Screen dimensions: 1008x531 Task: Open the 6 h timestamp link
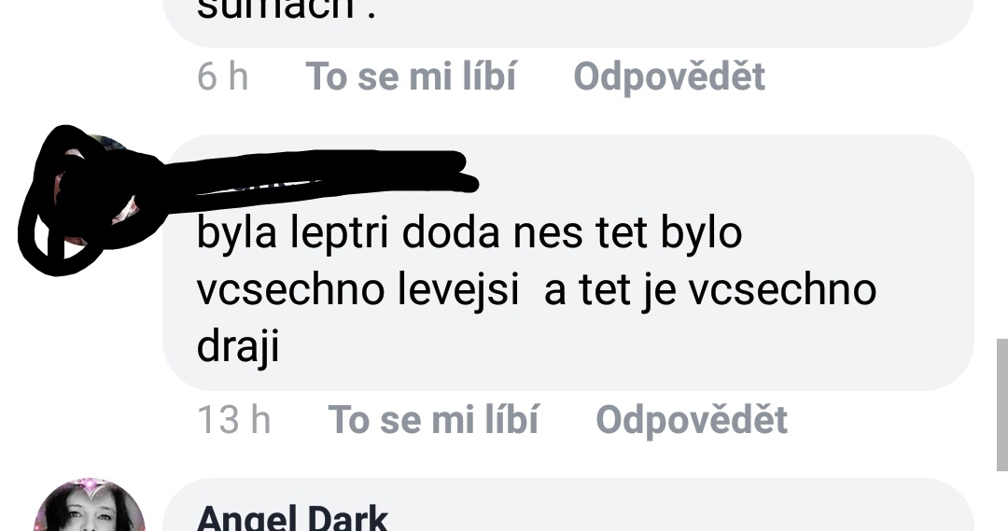click(x=222, y=77)
